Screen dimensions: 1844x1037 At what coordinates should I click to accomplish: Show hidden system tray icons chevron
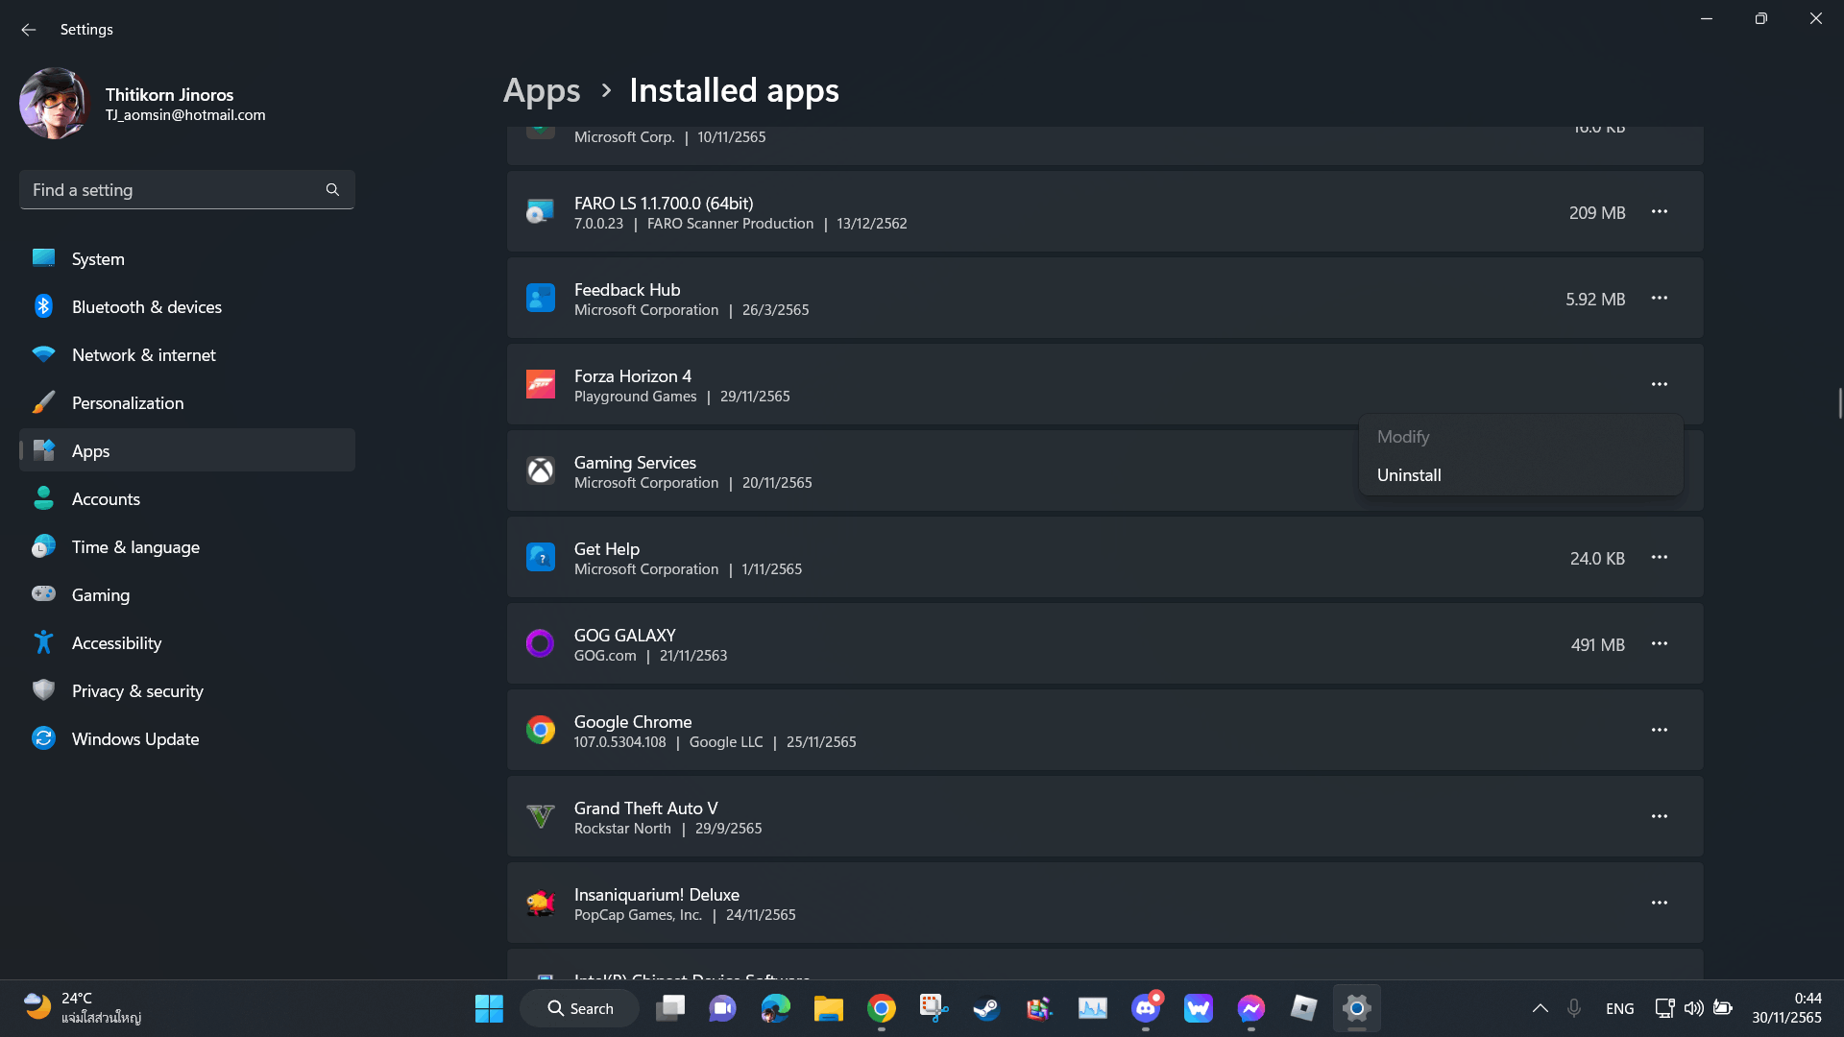(1540, 1008)
